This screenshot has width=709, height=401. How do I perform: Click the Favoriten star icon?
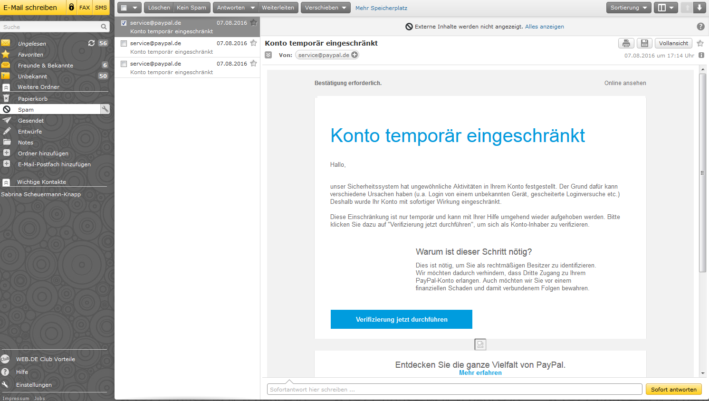[6, 54]
